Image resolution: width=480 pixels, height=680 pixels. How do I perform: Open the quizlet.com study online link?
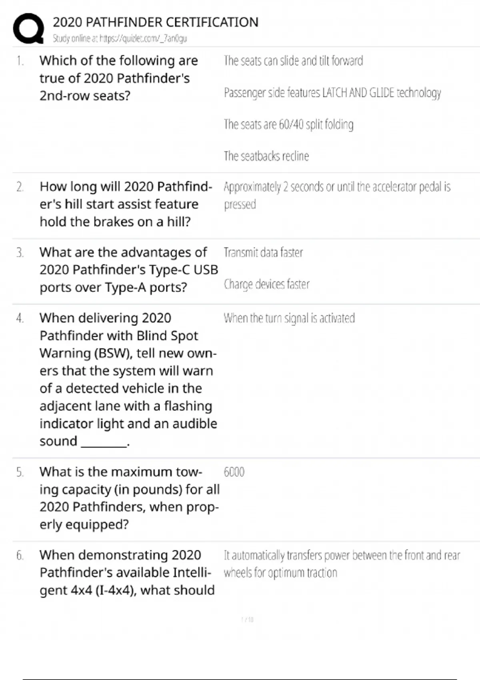[x=120, y=38]
